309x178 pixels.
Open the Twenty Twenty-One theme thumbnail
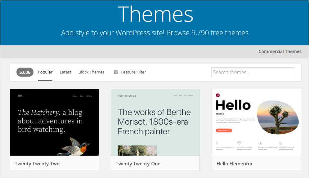click(155, 122)
